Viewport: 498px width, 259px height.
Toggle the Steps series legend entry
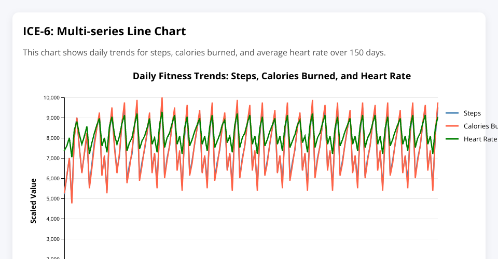coord(472,113)
